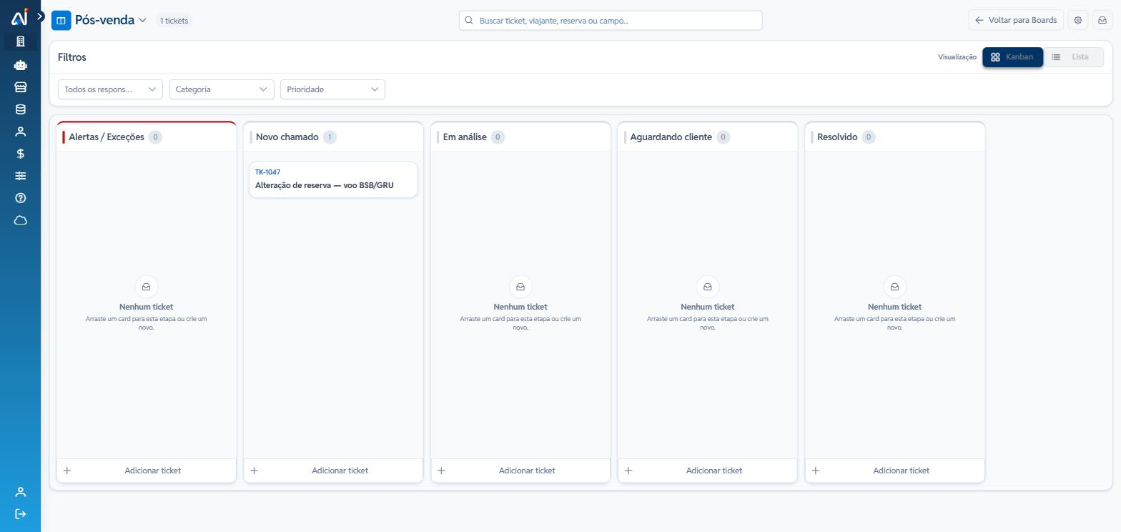1121x532 pixels.
Task: Click the Visualização label
Action: pos(957,57)
